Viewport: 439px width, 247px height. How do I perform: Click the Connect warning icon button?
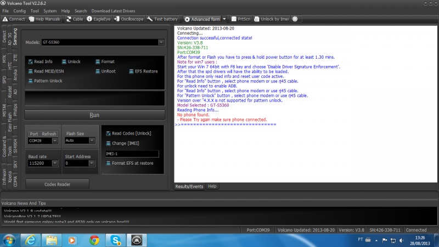(14, 19)
